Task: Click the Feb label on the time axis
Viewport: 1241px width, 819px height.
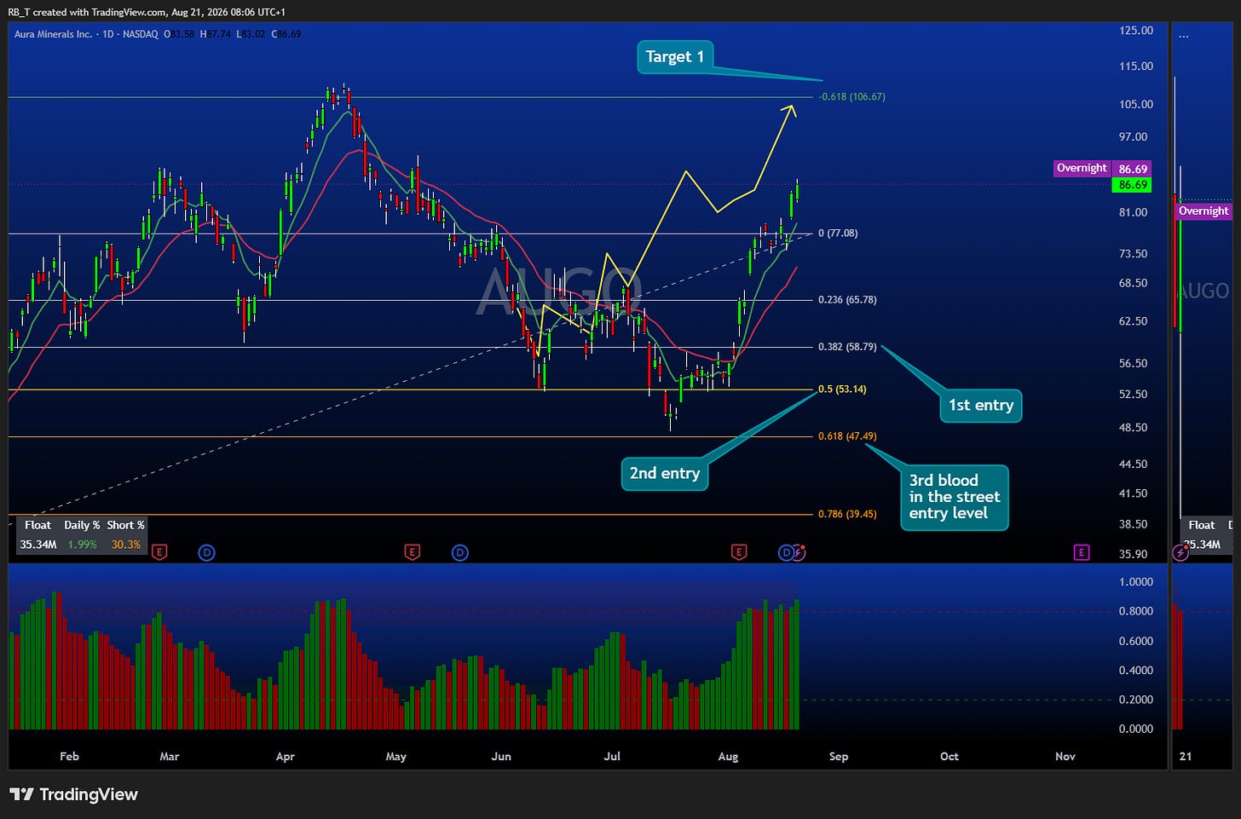Action: click(69, 756)
